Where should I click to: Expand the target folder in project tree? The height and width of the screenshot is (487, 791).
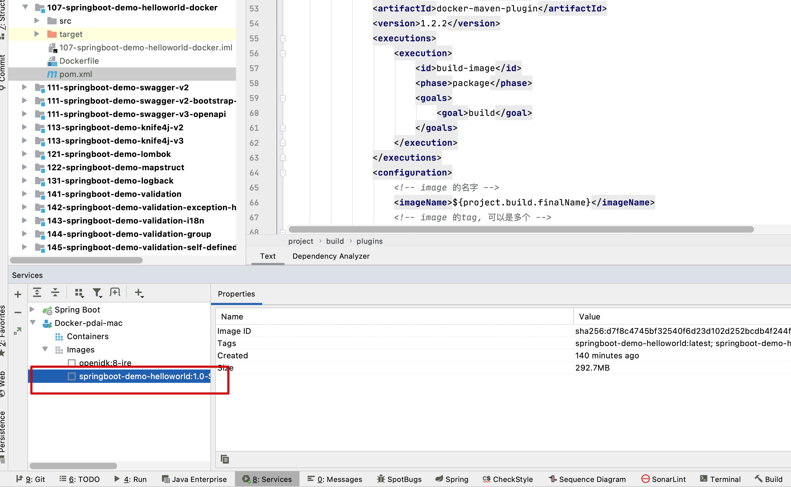[x=37, y=34]
